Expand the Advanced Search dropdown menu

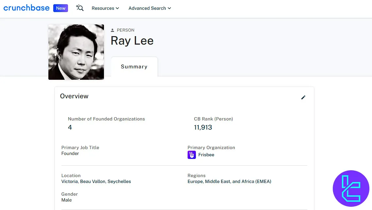(x=150, y=8)
